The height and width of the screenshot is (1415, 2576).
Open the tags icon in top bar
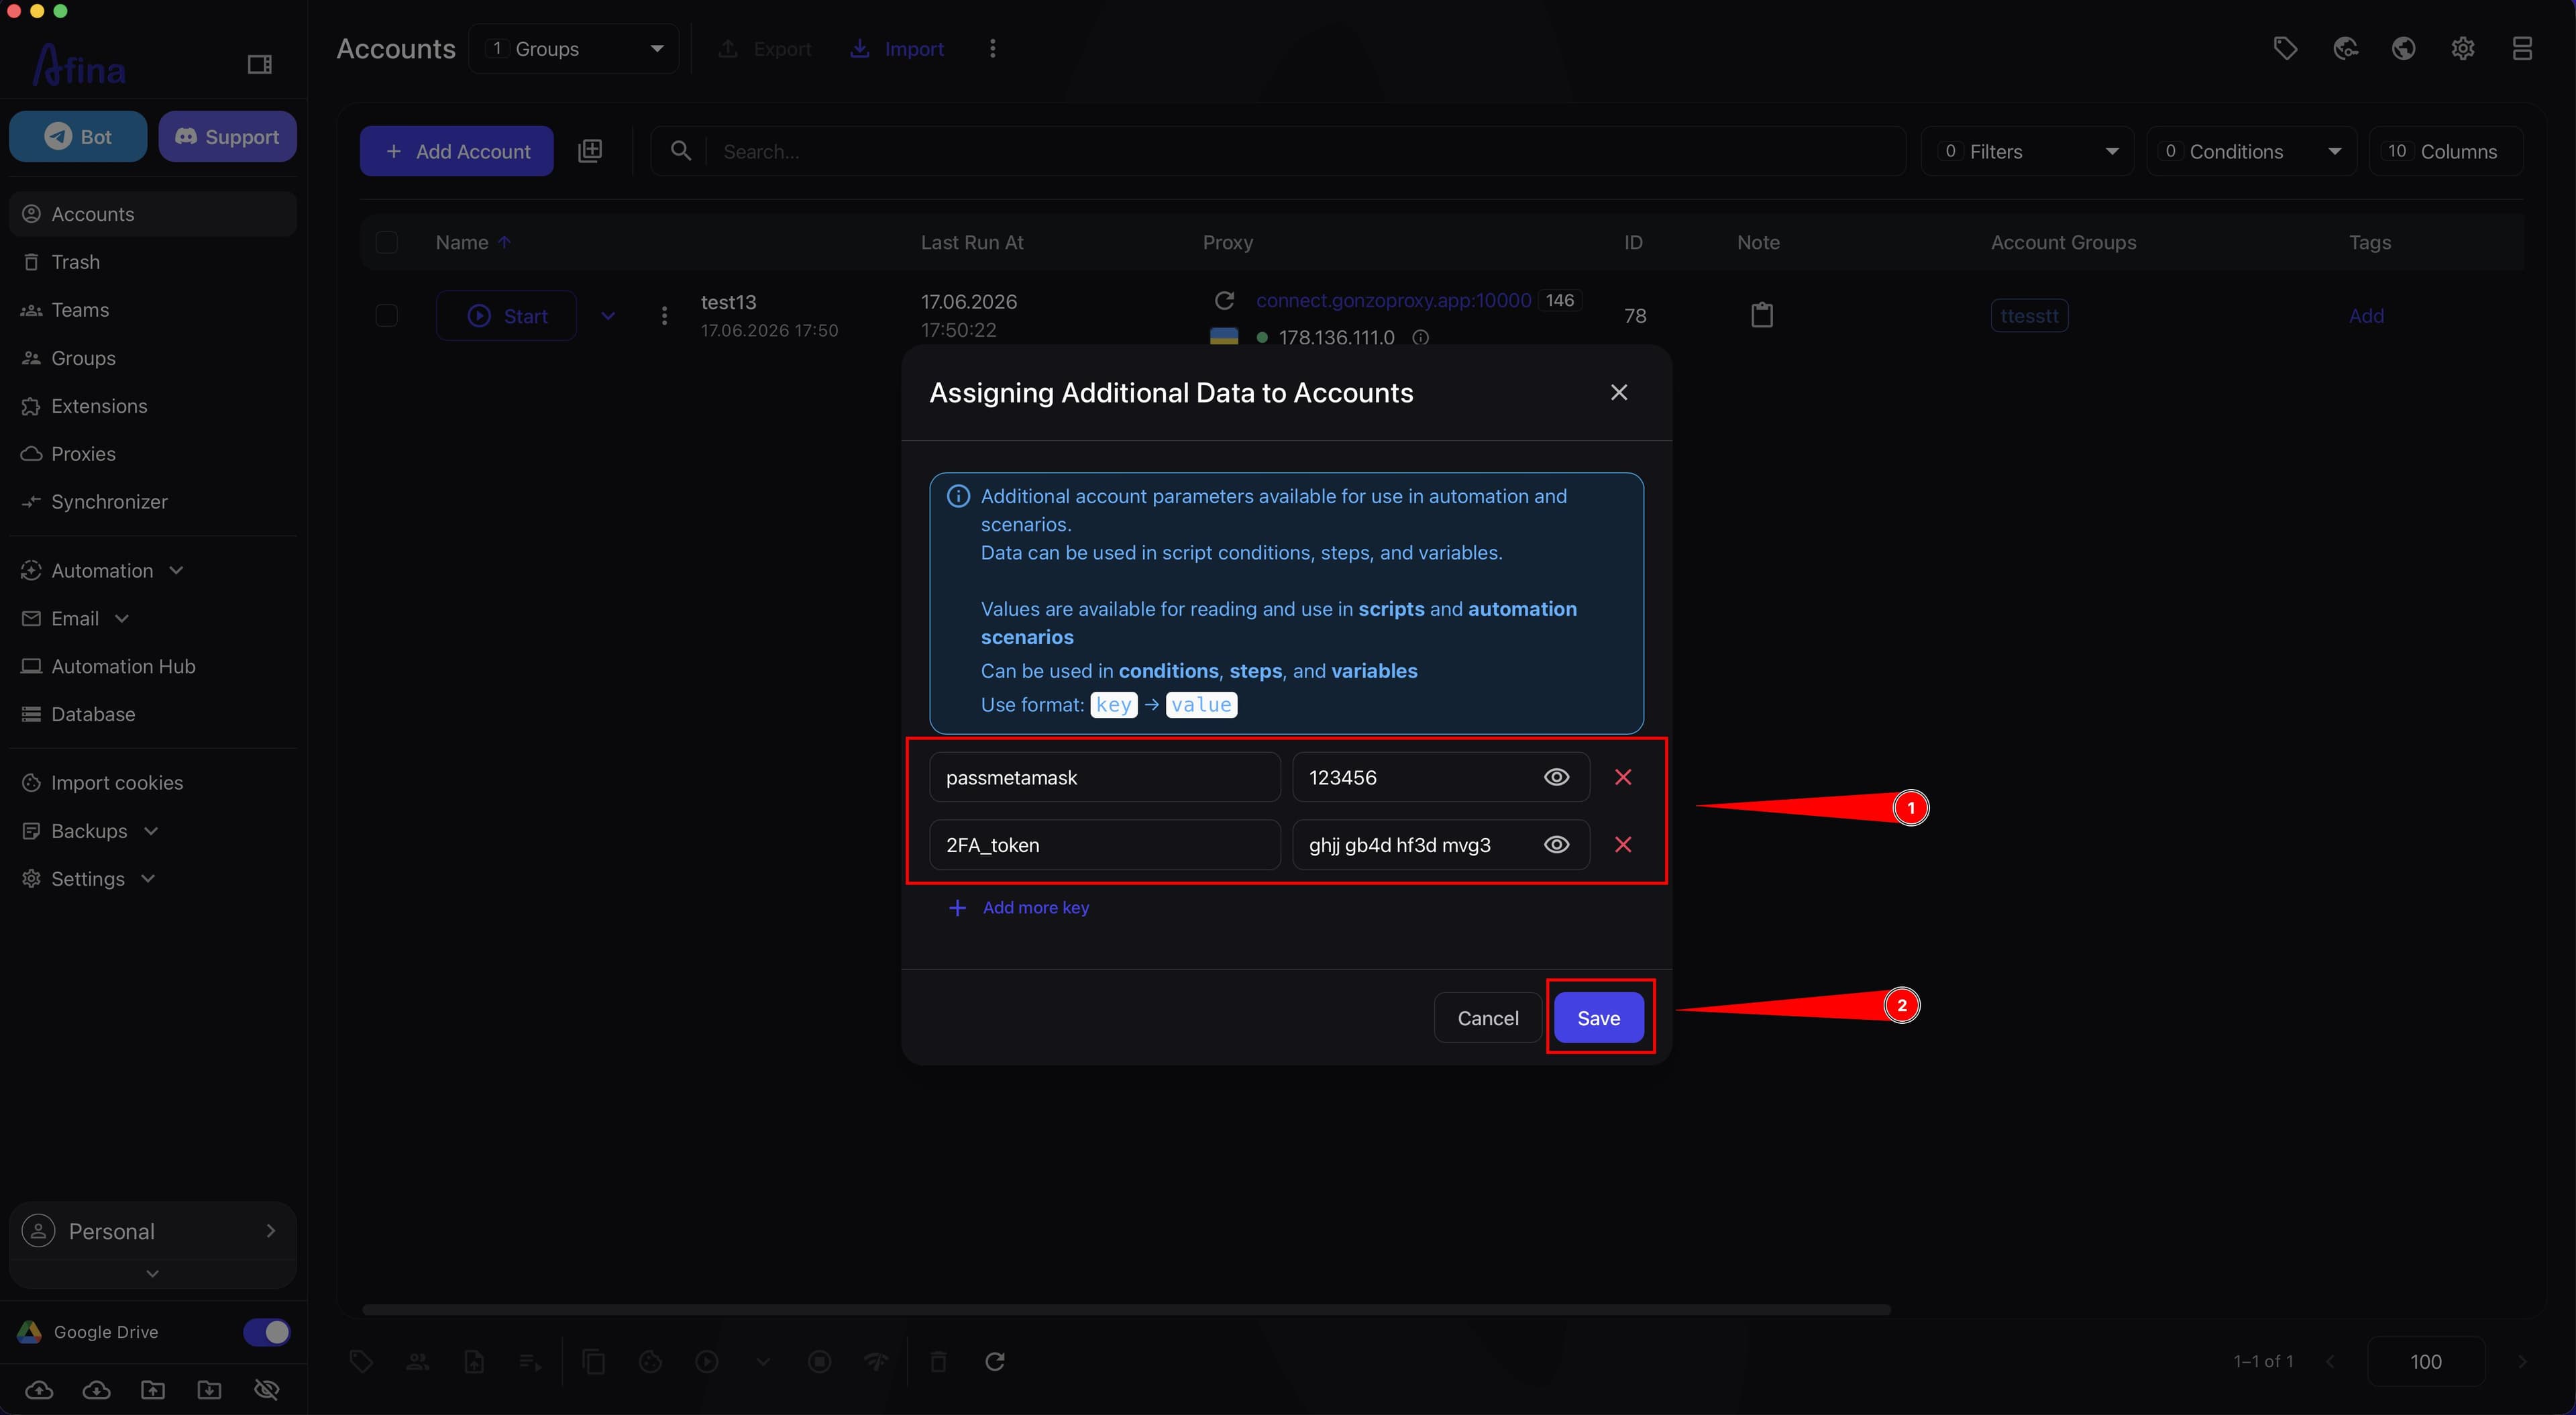point(2285,48)
